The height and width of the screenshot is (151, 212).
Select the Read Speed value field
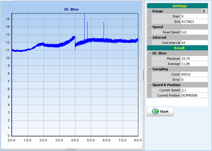click(194, 32)
